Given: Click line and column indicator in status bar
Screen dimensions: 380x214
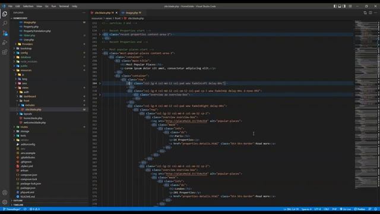Looking at the screenshot, I should [x=291, y=209].
